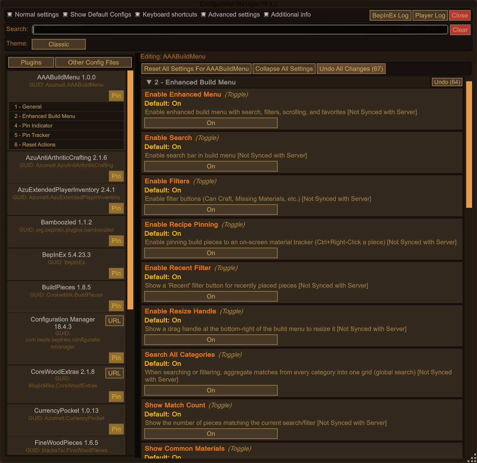Pin the AzuExtendedPlayerInventory plugin
Image resolution: width=477 pixels, height=463 pixels.
tap(116, 208)
